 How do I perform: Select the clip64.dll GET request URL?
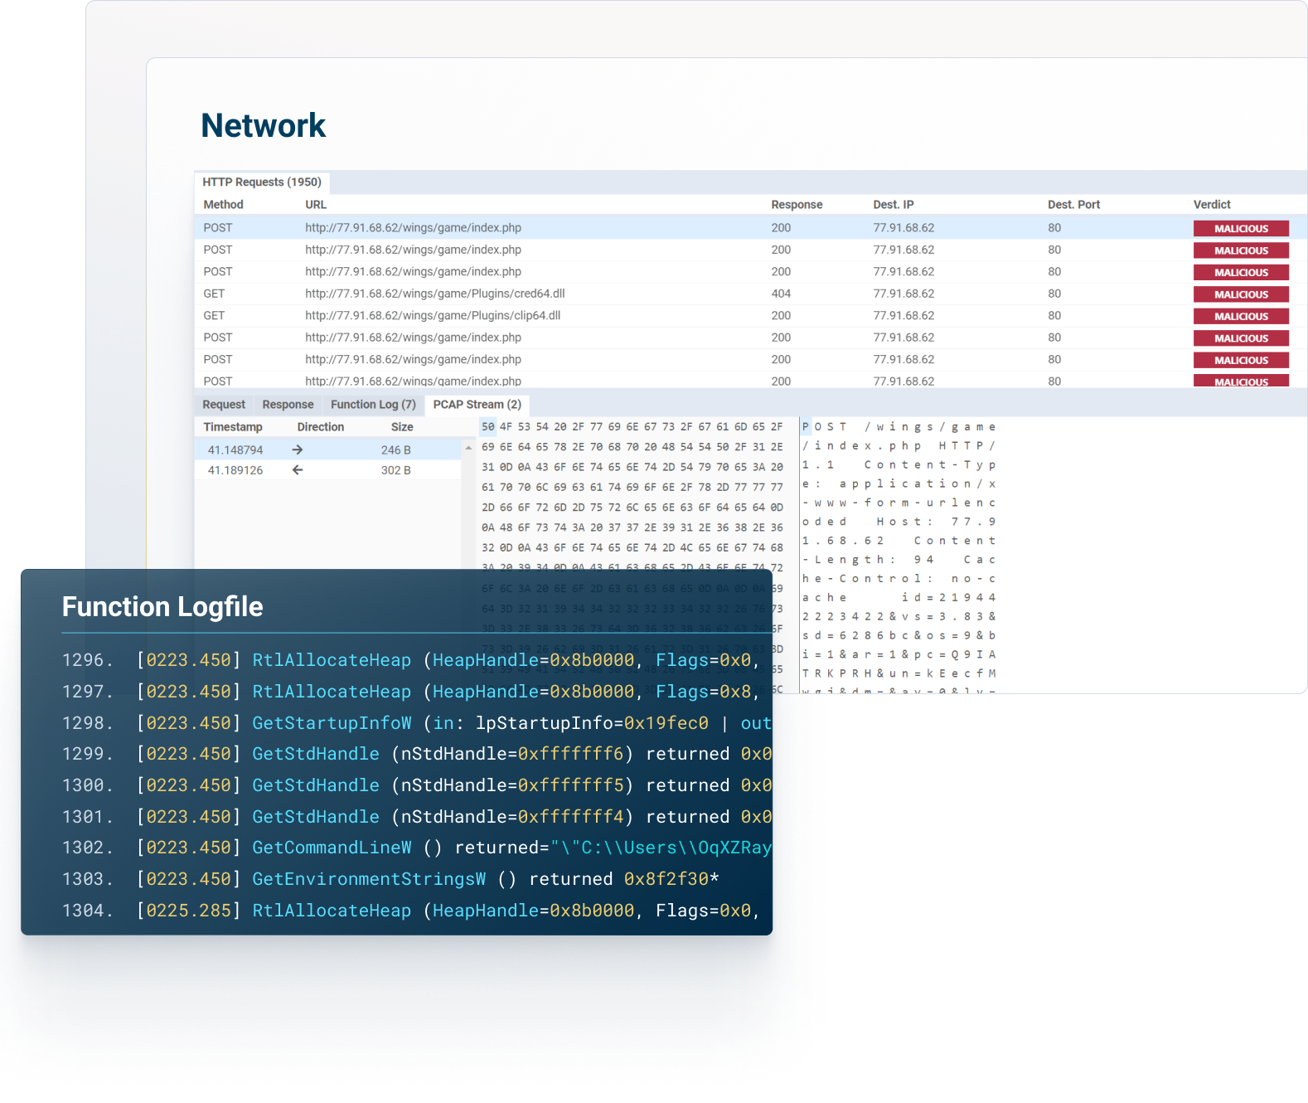pyautogui.click(x=433, y=315)
